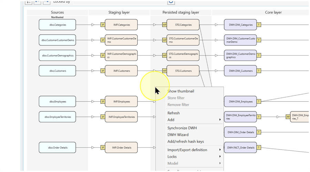Select the DWH.DIM_Employees node
This screenshot has width=310, height=172.
pyautogui.click(x=240, y=102)
